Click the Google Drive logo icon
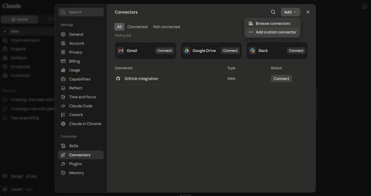The image size is (371, 196). (x=186, y=51)
